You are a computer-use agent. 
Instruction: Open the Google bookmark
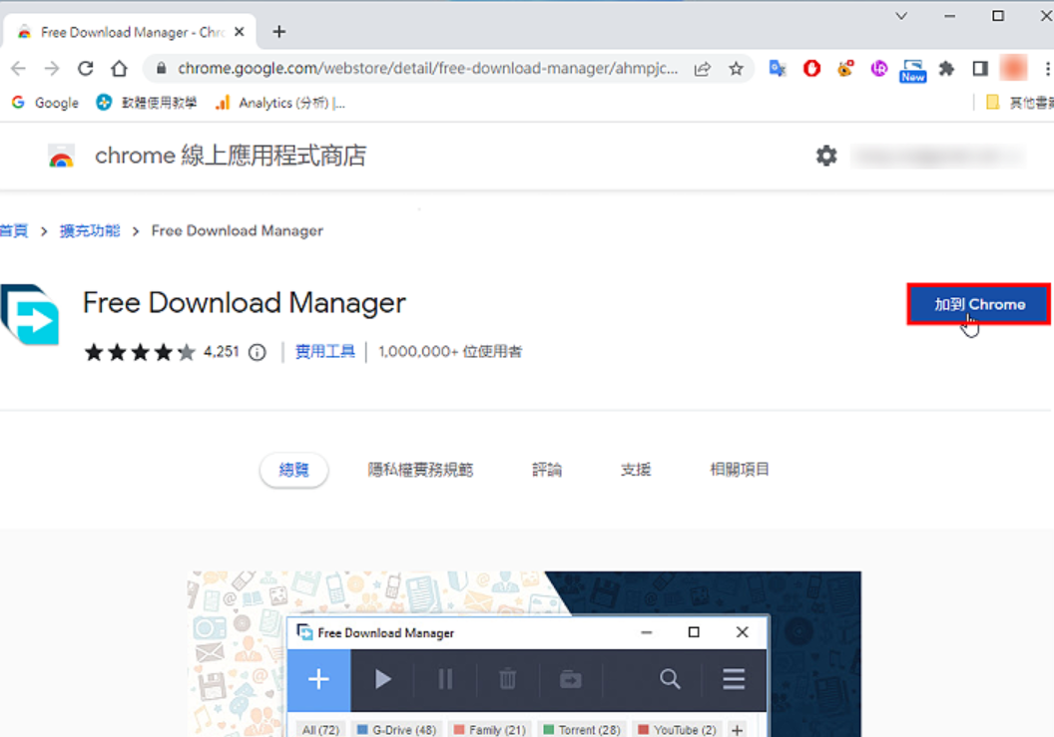45,103
